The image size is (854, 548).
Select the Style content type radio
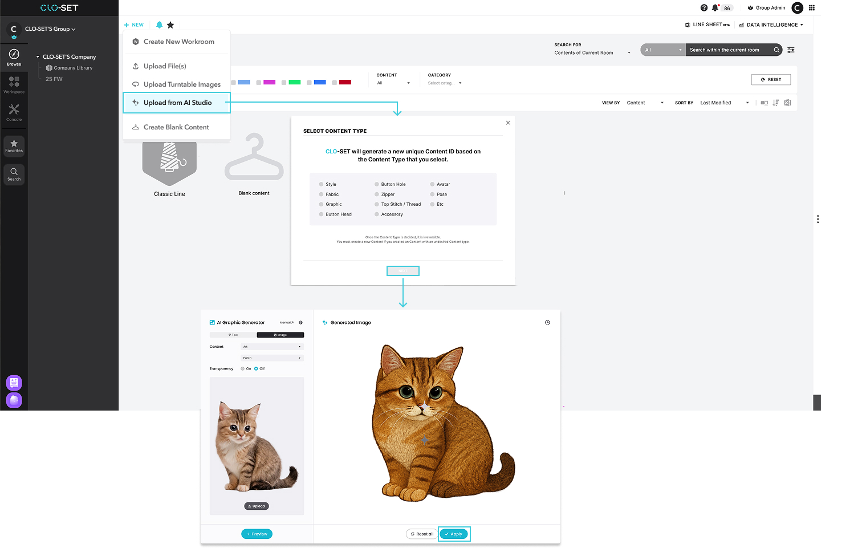click(321, 184)
